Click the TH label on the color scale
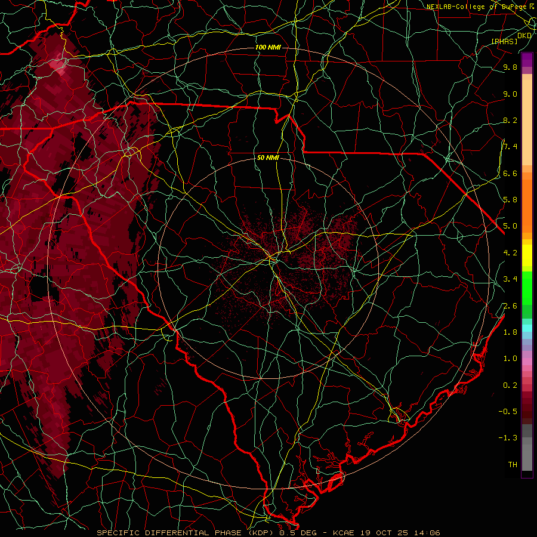 point(513,465)
